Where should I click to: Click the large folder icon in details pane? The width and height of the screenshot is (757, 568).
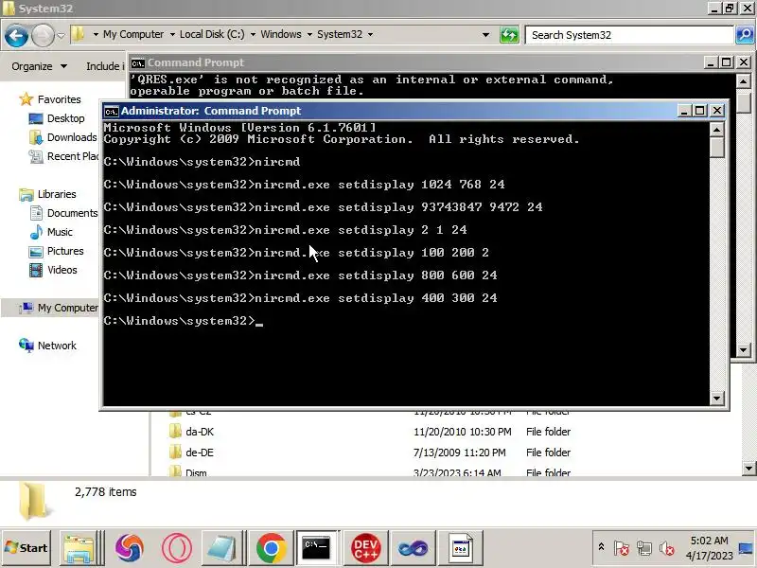point(34,501)
